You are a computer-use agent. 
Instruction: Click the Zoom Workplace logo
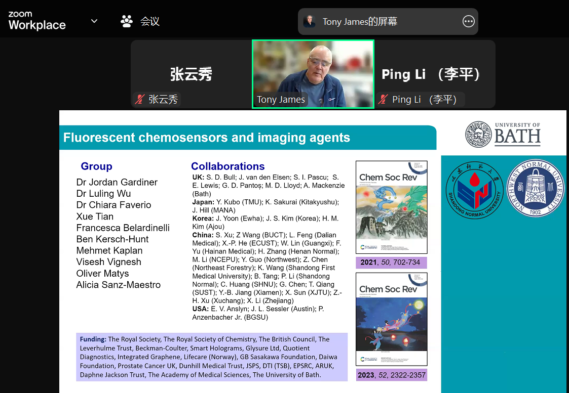37,21
